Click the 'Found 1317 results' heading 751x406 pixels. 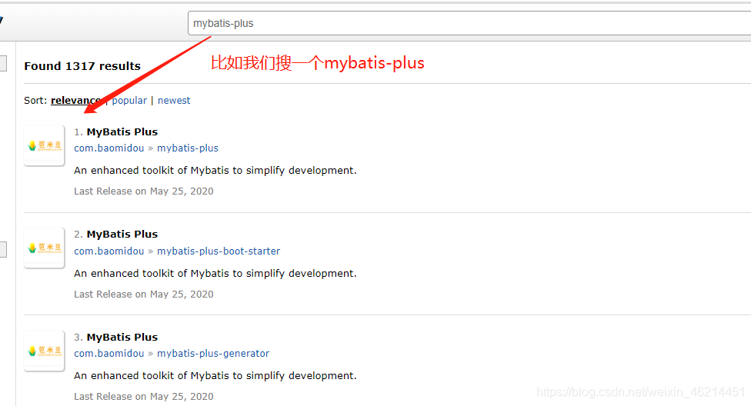82,66
